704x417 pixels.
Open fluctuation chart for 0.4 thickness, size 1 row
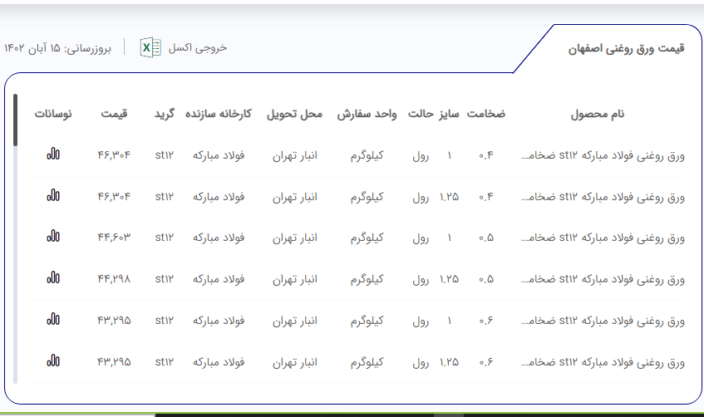point(53,155)
